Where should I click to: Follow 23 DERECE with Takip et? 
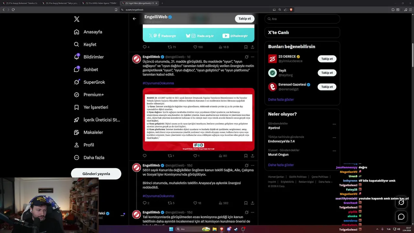327,59
